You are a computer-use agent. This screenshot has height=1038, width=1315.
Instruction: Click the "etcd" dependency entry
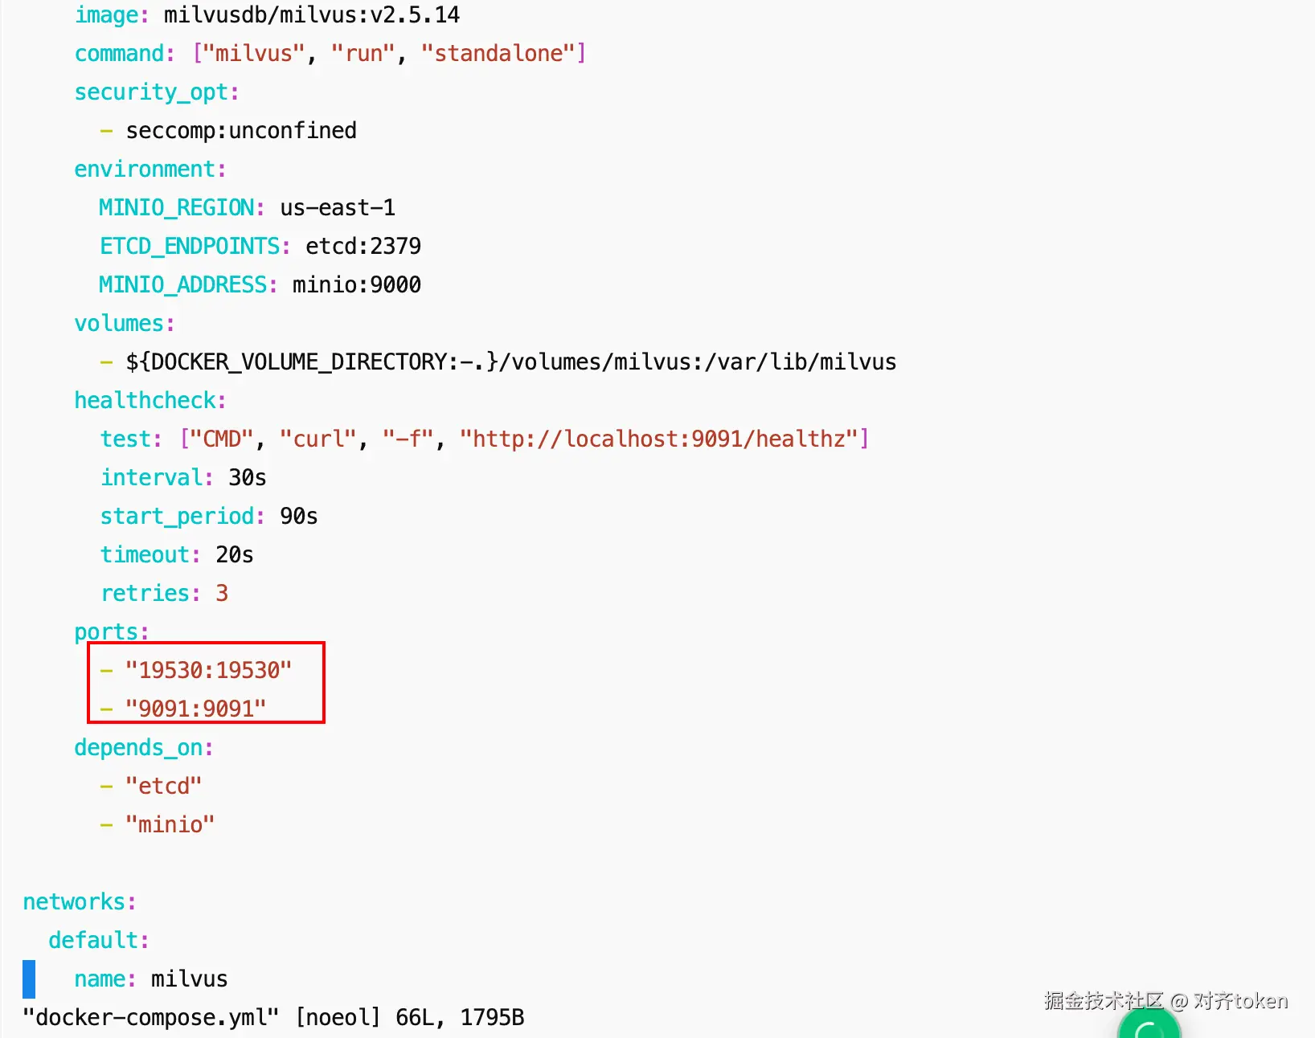point(164,786)
